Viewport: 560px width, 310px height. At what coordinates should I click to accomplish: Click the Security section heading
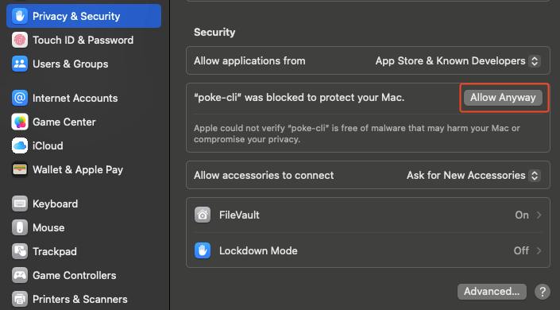(214, 32)
